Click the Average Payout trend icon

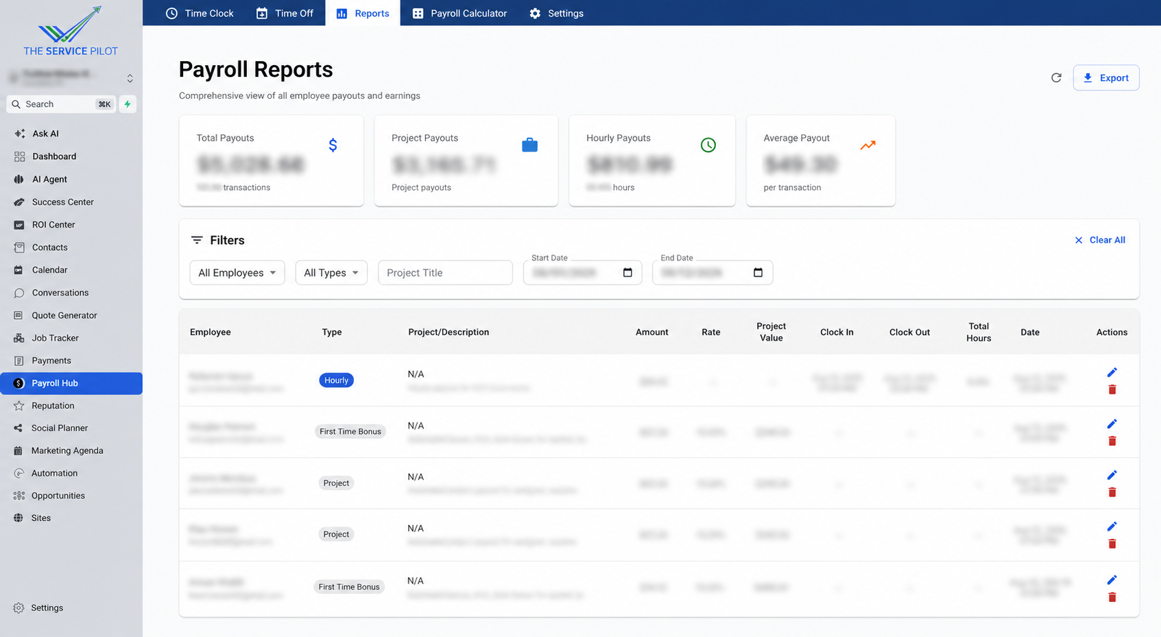click(x=867, y=145)
